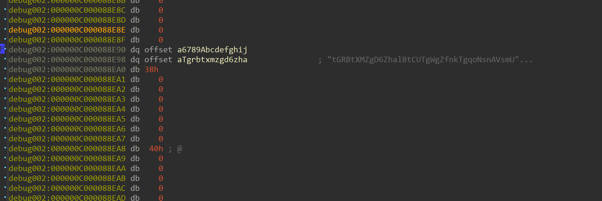
Task: Select the zero value at address 000000C000088E8D
Action: 161,20
